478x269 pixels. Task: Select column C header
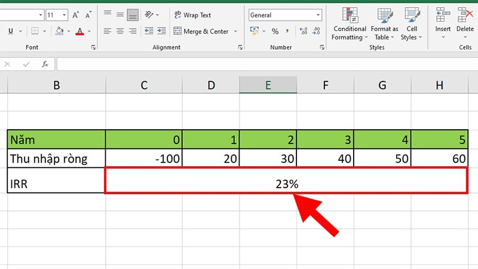(144, 85)
